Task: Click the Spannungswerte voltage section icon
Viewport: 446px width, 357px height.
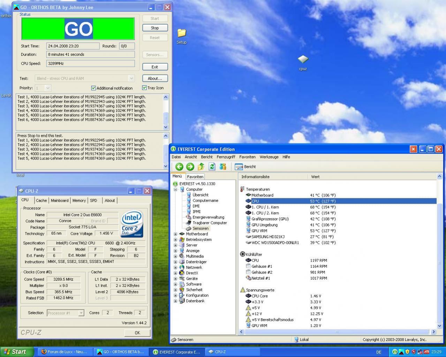Action: tap(243, 290)
